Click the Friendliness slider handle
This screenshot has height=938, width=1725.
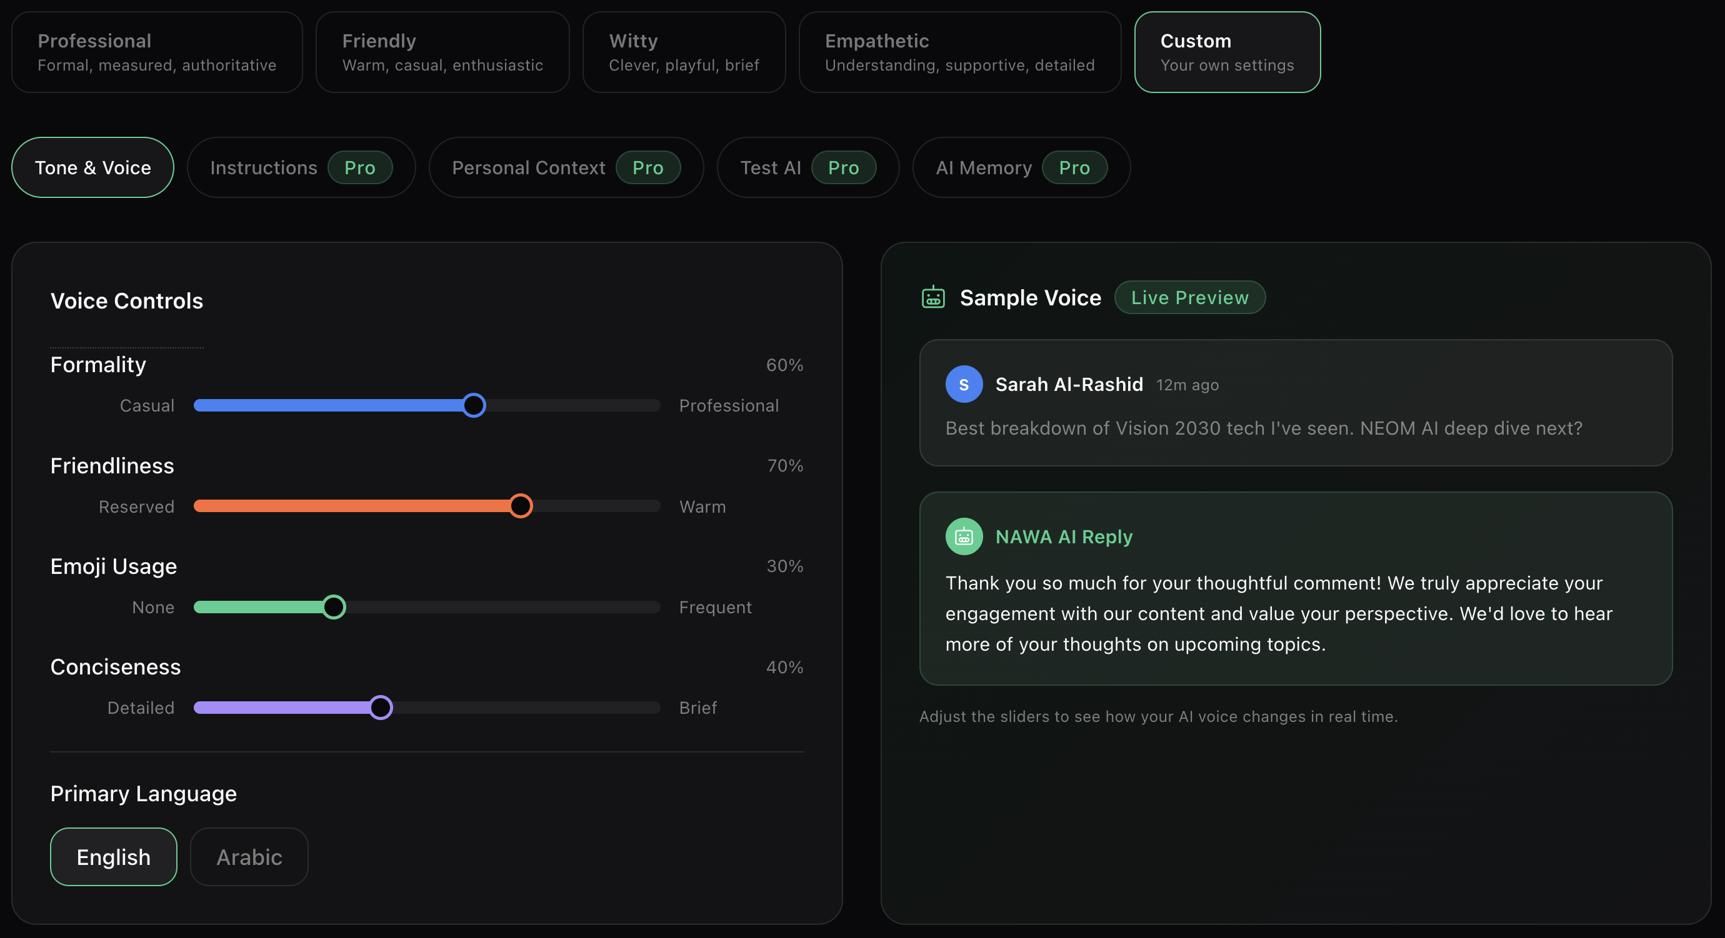(520, 506)
